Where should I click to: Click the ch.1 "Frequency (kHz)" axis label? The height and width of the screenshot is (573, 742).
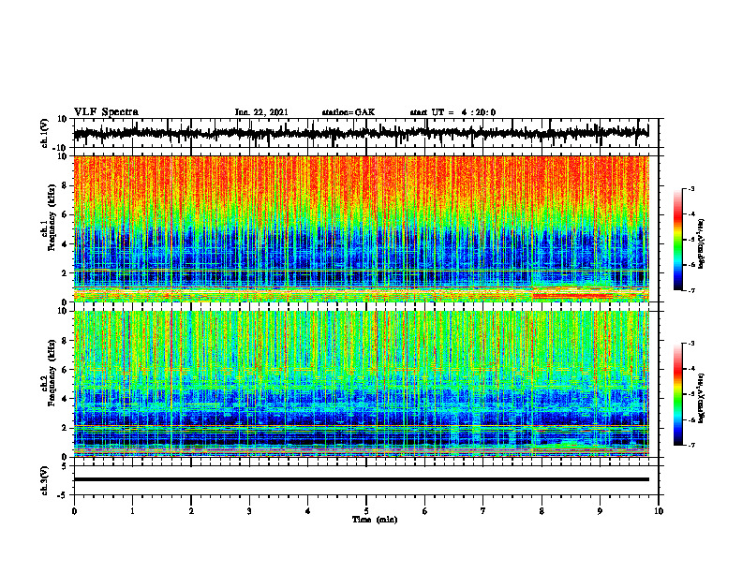click(x=52, y=217)
